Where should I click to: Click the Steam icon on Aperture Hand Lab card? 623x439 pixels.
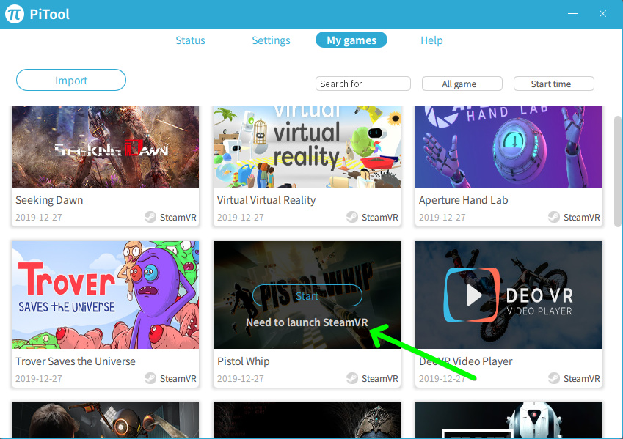[x=554, y=217]
